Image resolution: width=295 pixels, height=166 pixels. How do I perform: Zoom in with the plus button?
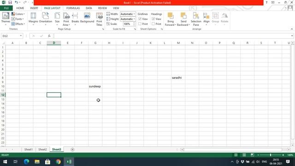click(283, 155)
